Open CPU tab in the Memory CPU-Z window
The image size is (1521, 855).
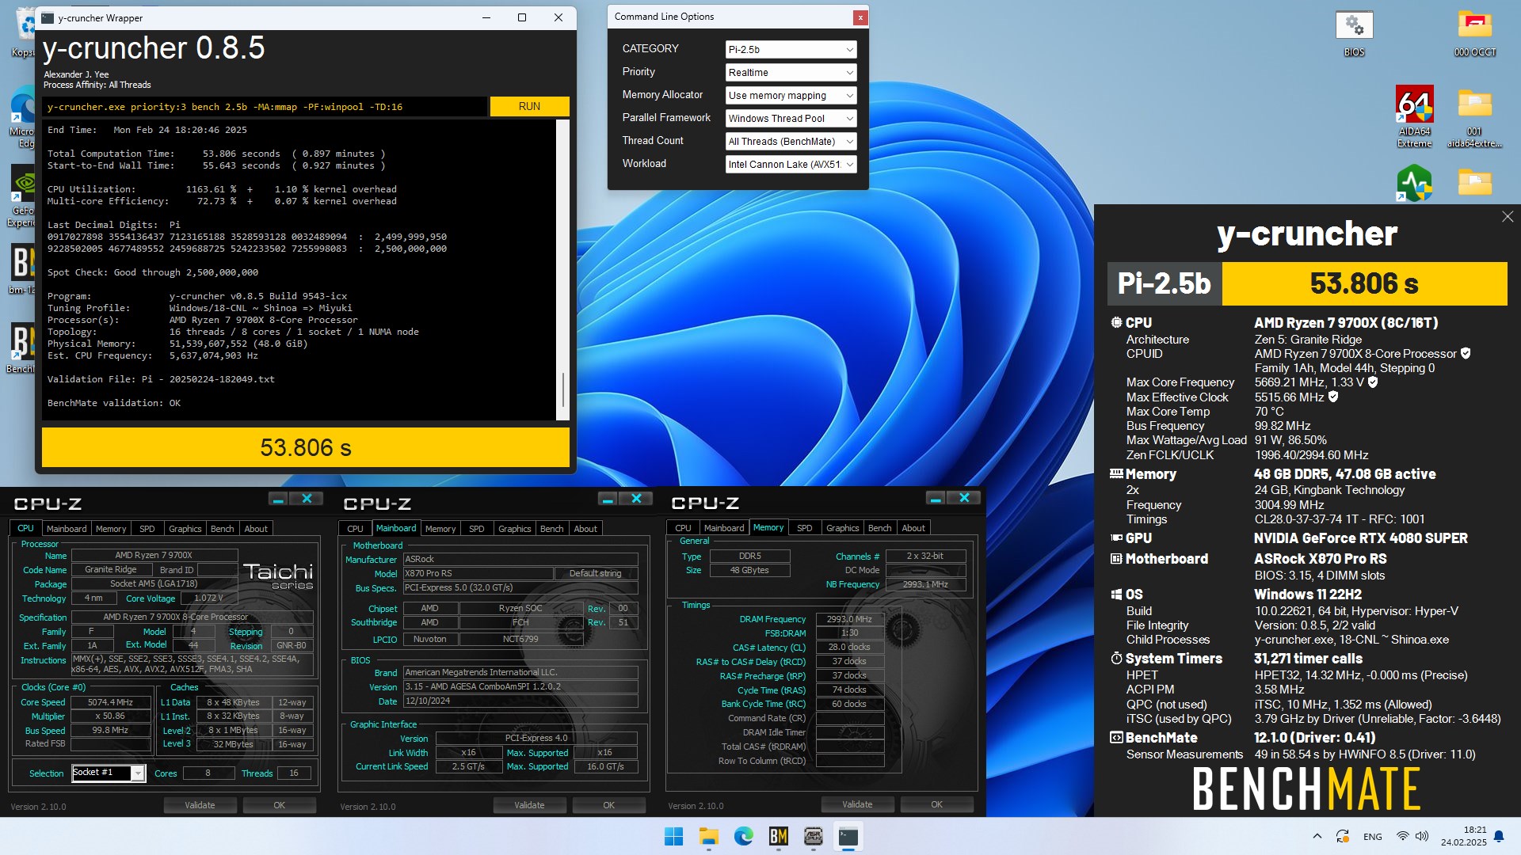click(683, 528)
